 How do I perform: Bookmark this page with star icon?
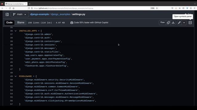click(x=157, y=8)
